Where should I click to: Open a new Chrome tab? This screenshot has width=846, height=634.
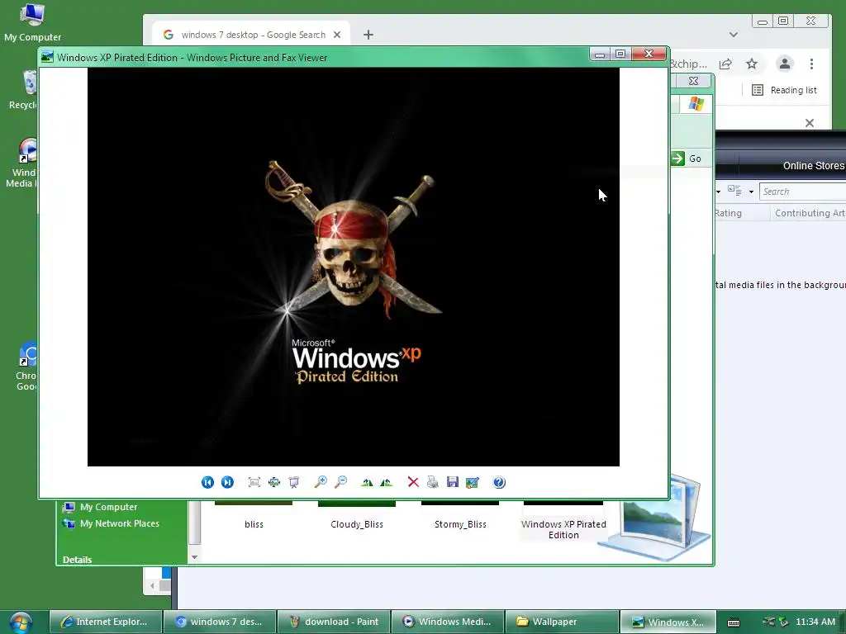tap(368, 35)
